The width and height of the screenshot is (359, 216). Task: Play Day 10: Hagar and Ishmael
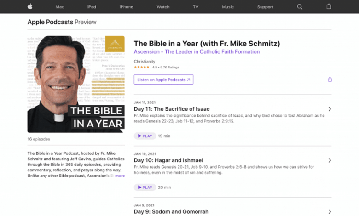tap(145, 188)
